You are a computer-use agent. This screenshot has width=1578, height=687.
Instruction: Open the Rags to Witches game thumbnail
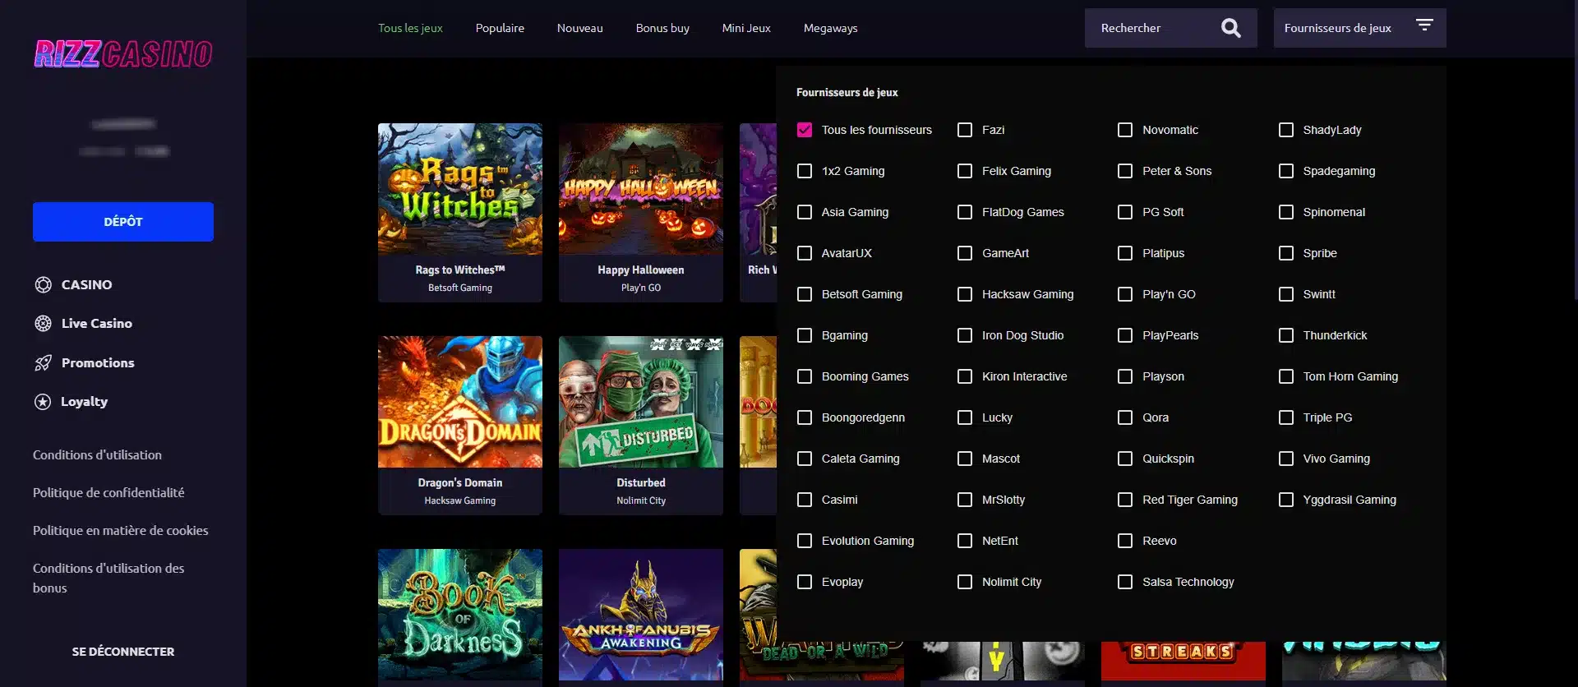(x=460, y=189)
